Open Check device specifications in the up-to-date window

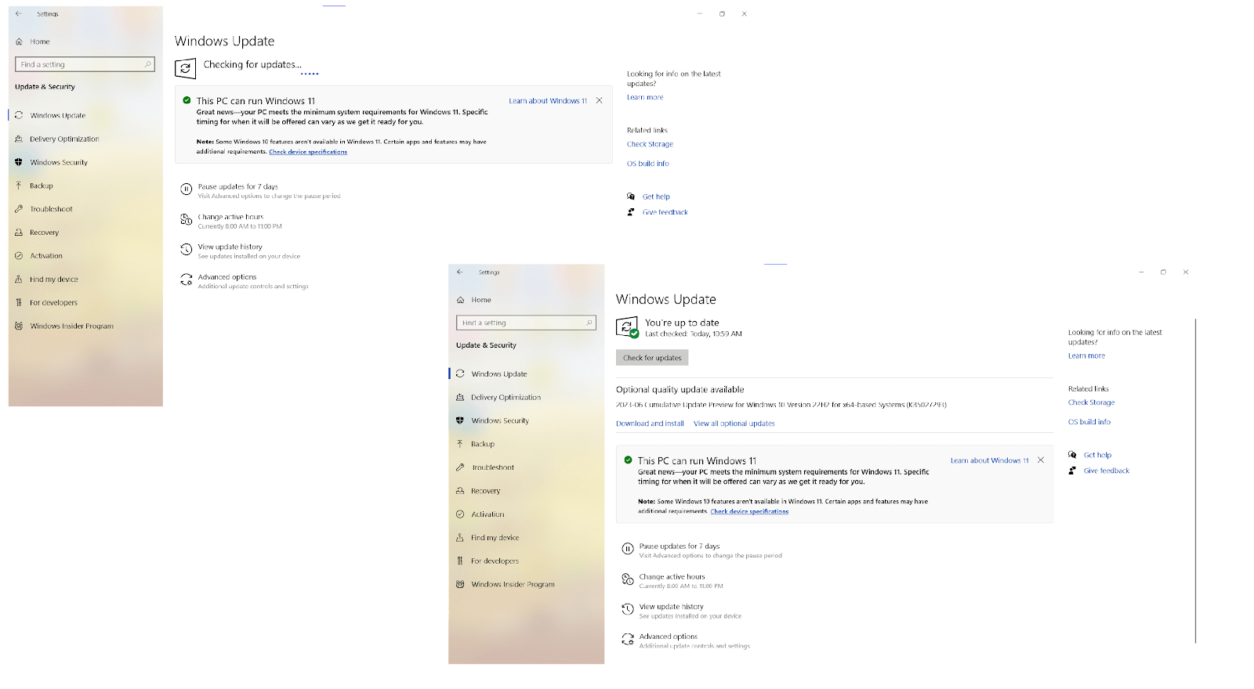749,511
